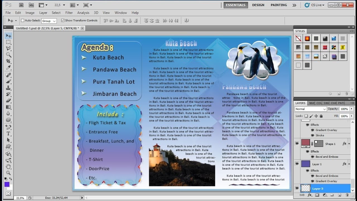The image size is (357, 201).
Task: Expand more workspaces chevron
Action: coord(294,5)
